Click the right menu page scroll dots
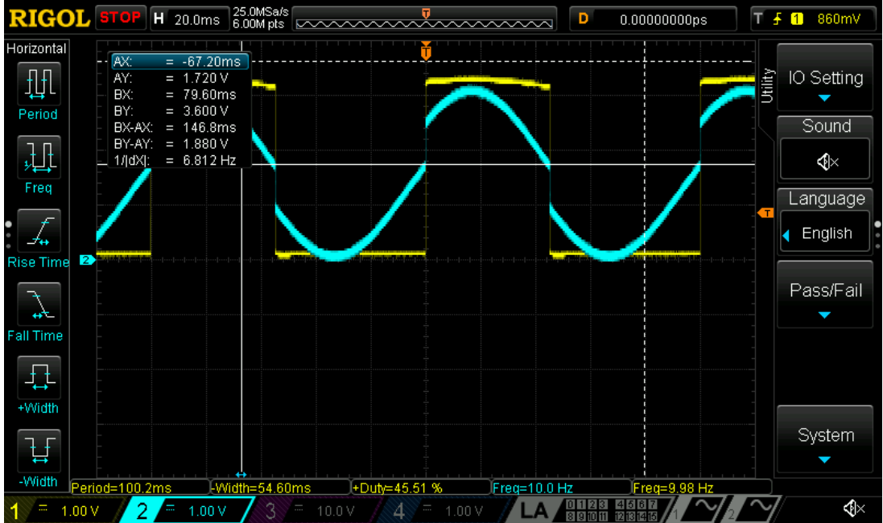 878,235
